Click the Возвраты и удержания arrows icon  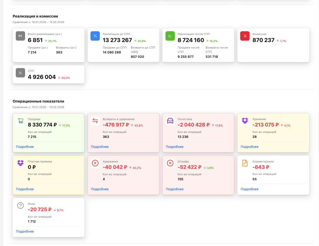point(95,121)
